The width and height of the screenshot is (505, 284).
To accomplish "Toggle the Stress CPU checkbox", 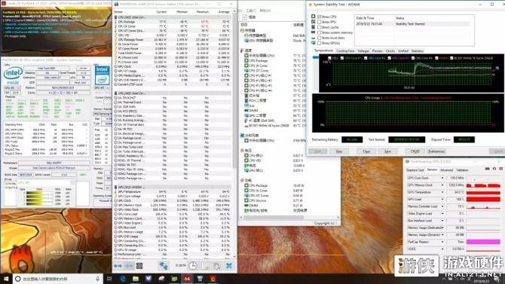I will [319, 17].
